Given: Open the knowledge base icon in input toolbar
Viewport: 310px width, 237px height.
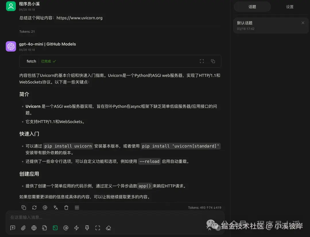Looking at the screenshot, I should 44,228.
